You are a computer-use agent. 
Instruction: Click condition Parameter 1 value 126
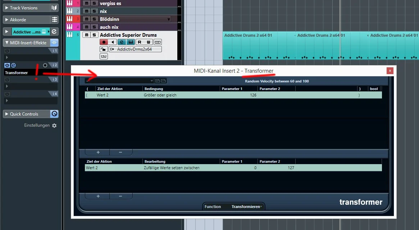(253, 95)
